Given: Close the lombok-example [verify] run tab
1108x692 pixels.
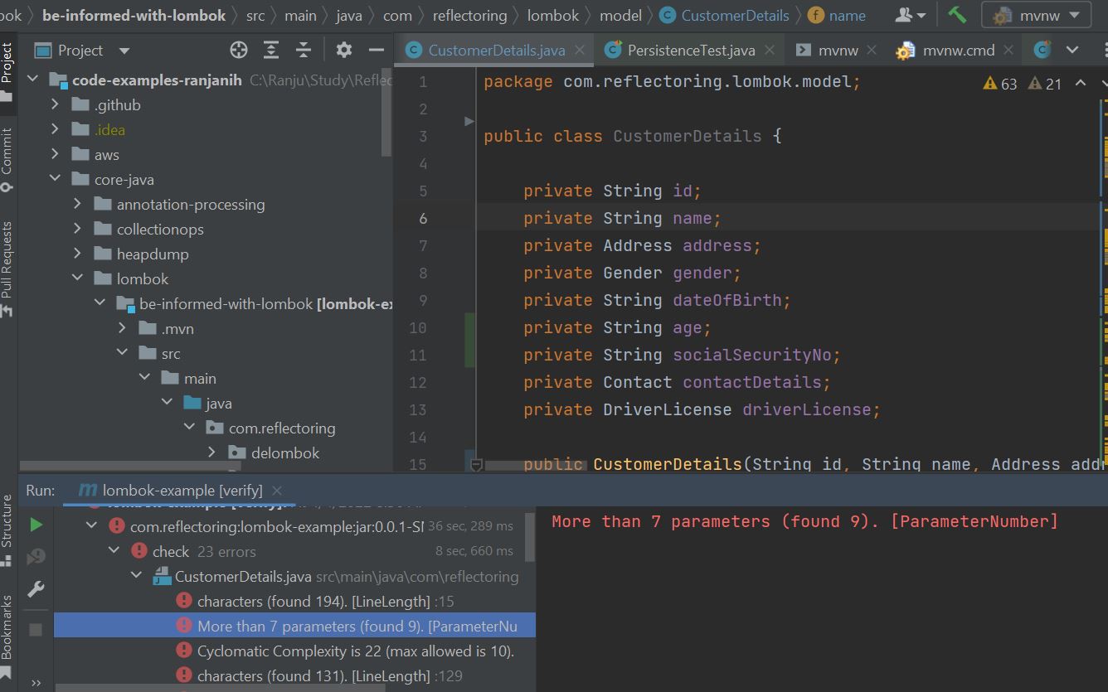Looking at the screenshot, I should 277,491.
